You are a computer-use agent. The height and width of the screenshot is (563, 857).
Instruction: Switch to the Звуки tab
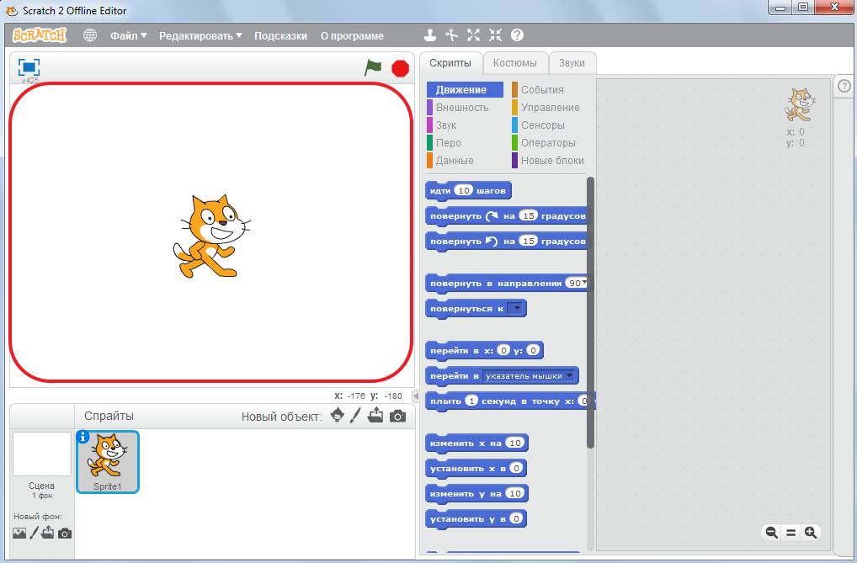click(x=572, y=63)
